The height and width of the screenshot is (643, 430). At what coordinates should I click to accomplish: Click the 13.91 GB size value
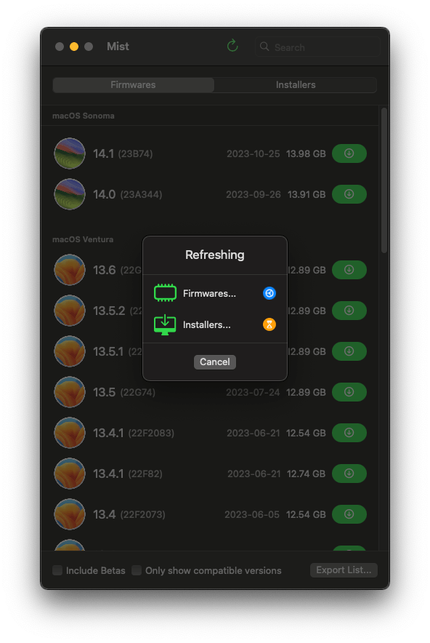pos(307,194)
